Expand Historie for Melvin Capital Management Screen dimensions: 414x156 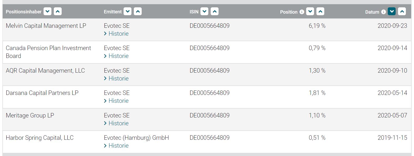[118, 34]
